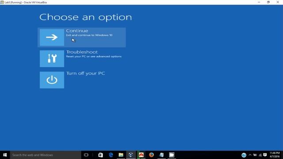Open the Action Center notifications icon
Screen dimensions: 283x159
coord(265,155)
